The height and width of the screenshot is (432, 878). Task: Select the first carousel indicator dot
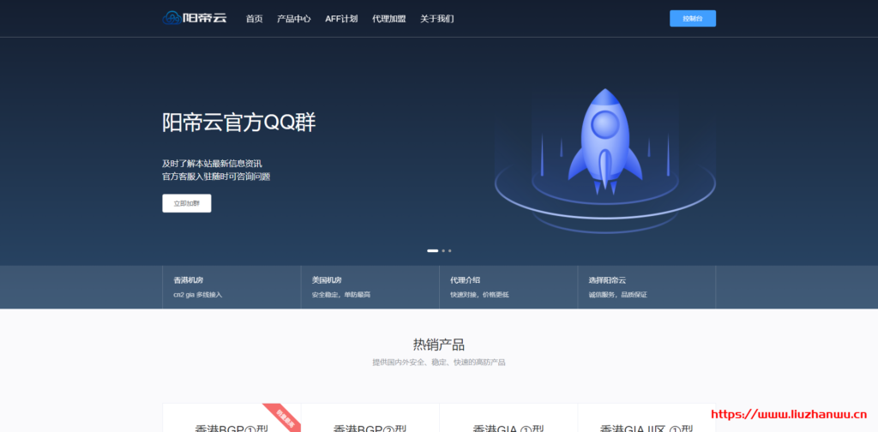(432, 250)
